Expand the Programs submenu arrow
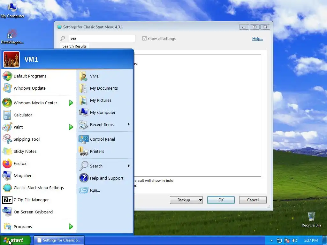Viewport: 327px width, 245px height. [71, 226]
